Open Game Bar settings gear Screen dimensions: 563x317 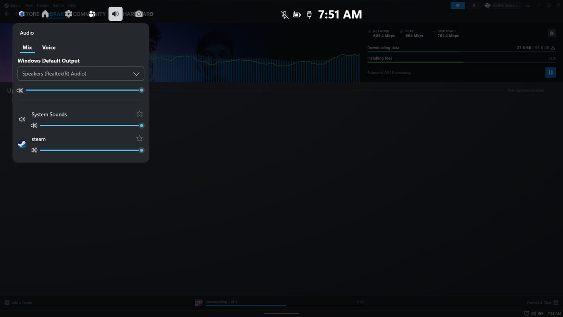pos(69,14)
